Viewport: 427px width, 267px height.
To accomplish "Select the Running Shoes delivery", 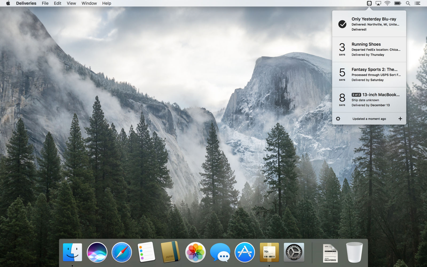I will (369, 49).
